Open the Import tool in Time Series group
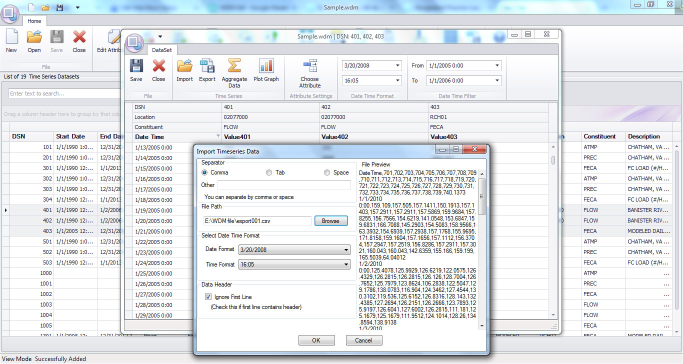 184,71
